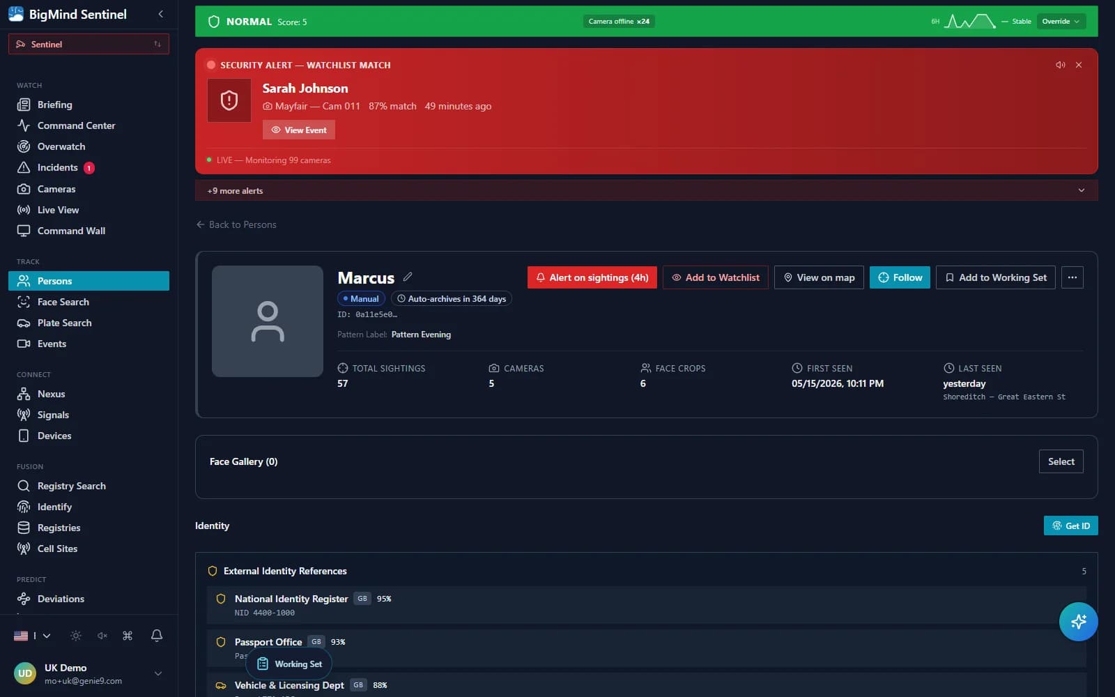This screenshot has width=1115, height=697.
Task: Open the Override dropdown
Action: tap(1061, 22)
